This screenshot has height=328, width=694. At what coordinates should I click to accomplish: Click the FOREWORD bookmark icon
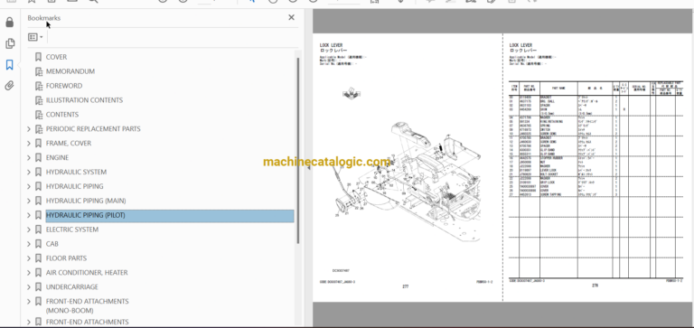pos(39,86)
